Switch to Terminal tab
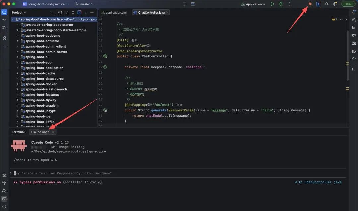Image resolution: width=358 pixels, height=211 pixels. (18, 132)
